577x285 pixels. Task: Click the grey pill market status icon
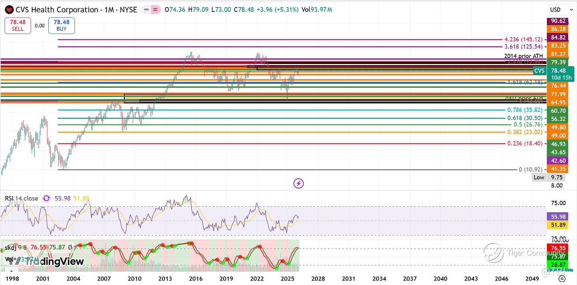click(146, 10)
